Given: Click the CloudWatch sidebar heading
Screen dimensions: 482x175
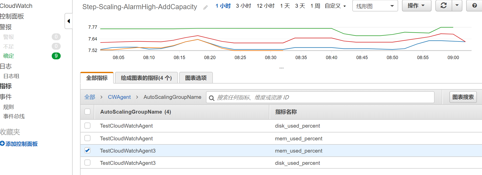Looking at the screenshot, I should tap(16, 6).
